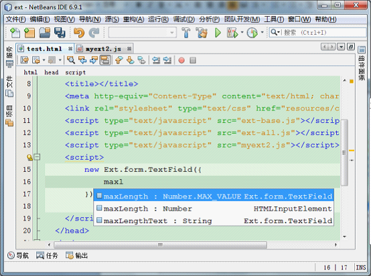The image size is (371, 276).
Task: Click the editor Back navigation icon
Action: (36, 60)
